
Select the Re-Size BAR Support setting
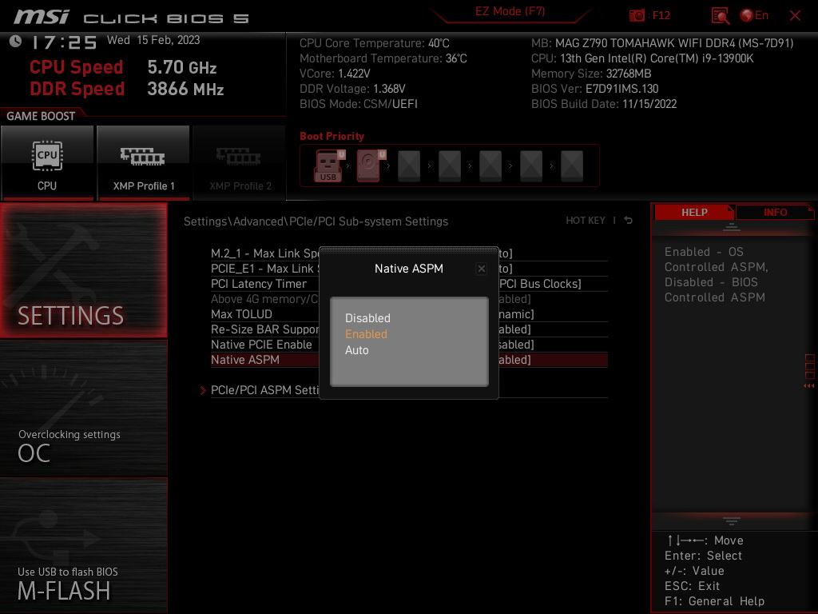409,329
